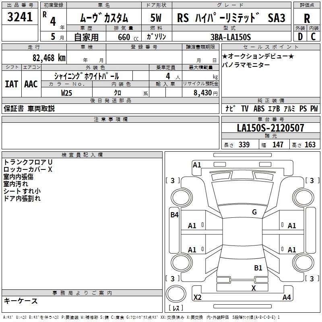The height and width of the screenshot is (322, 322).
Task: Click the [レス] spare tire label
Action: point(176,308)
